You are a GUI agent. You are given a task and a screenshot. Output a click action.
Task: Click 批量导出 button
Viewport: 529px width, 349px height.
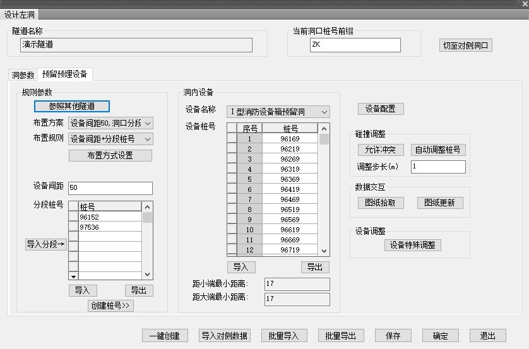[341, 336]
